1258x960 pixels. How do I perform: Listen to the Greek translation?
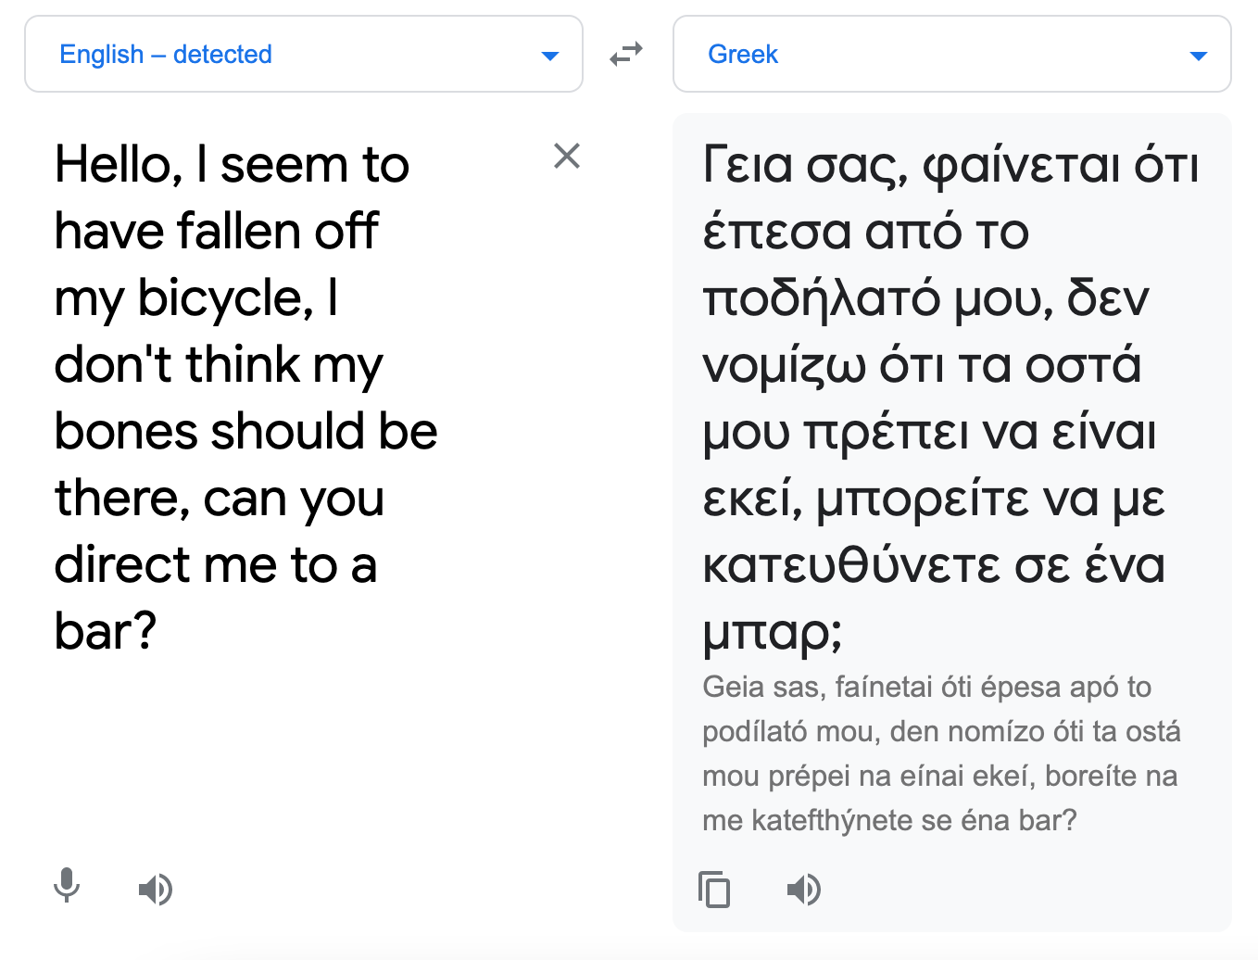pos(804,890)
